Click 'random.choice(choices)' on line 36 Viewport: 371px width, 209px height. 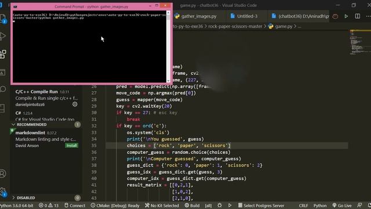pos(201,152)
